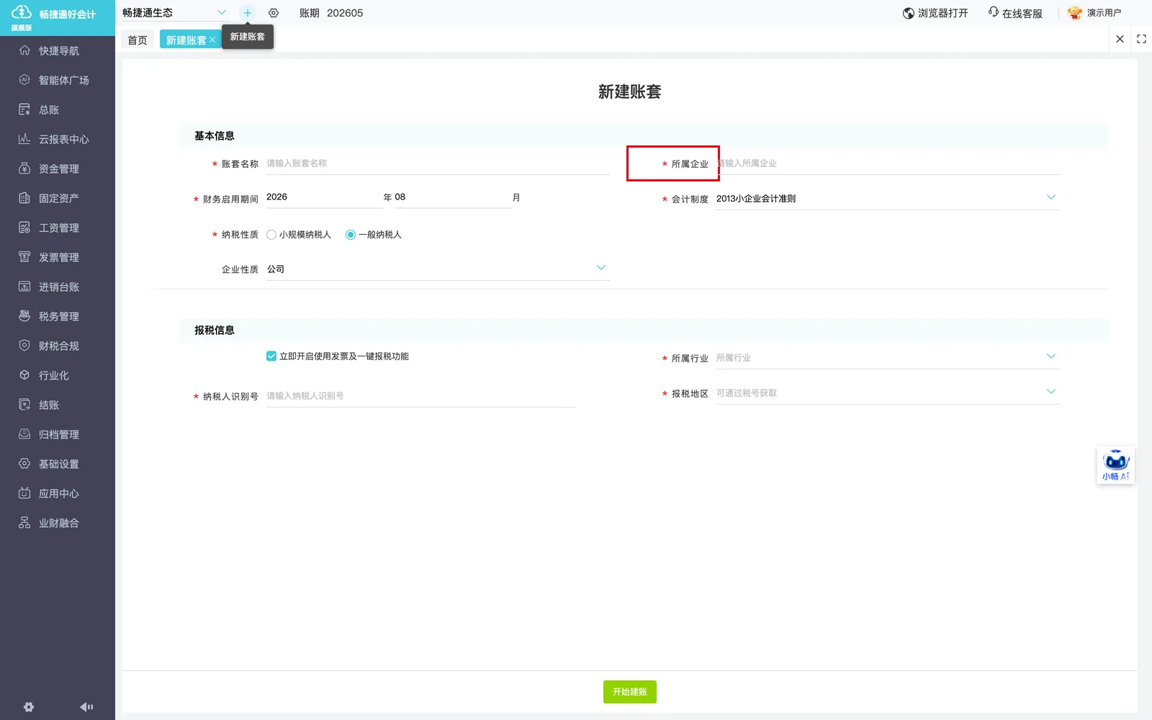Image resolution: width=1152 pixels, height=720 pixels.
Task: Open the 报税地区 dropdown
Action: point(887,393)
